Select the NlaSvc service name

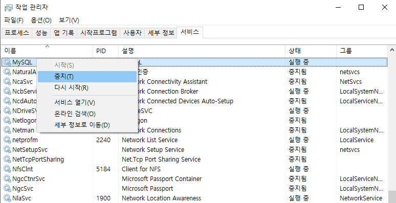pyautogui.click(x=21, y=198)
